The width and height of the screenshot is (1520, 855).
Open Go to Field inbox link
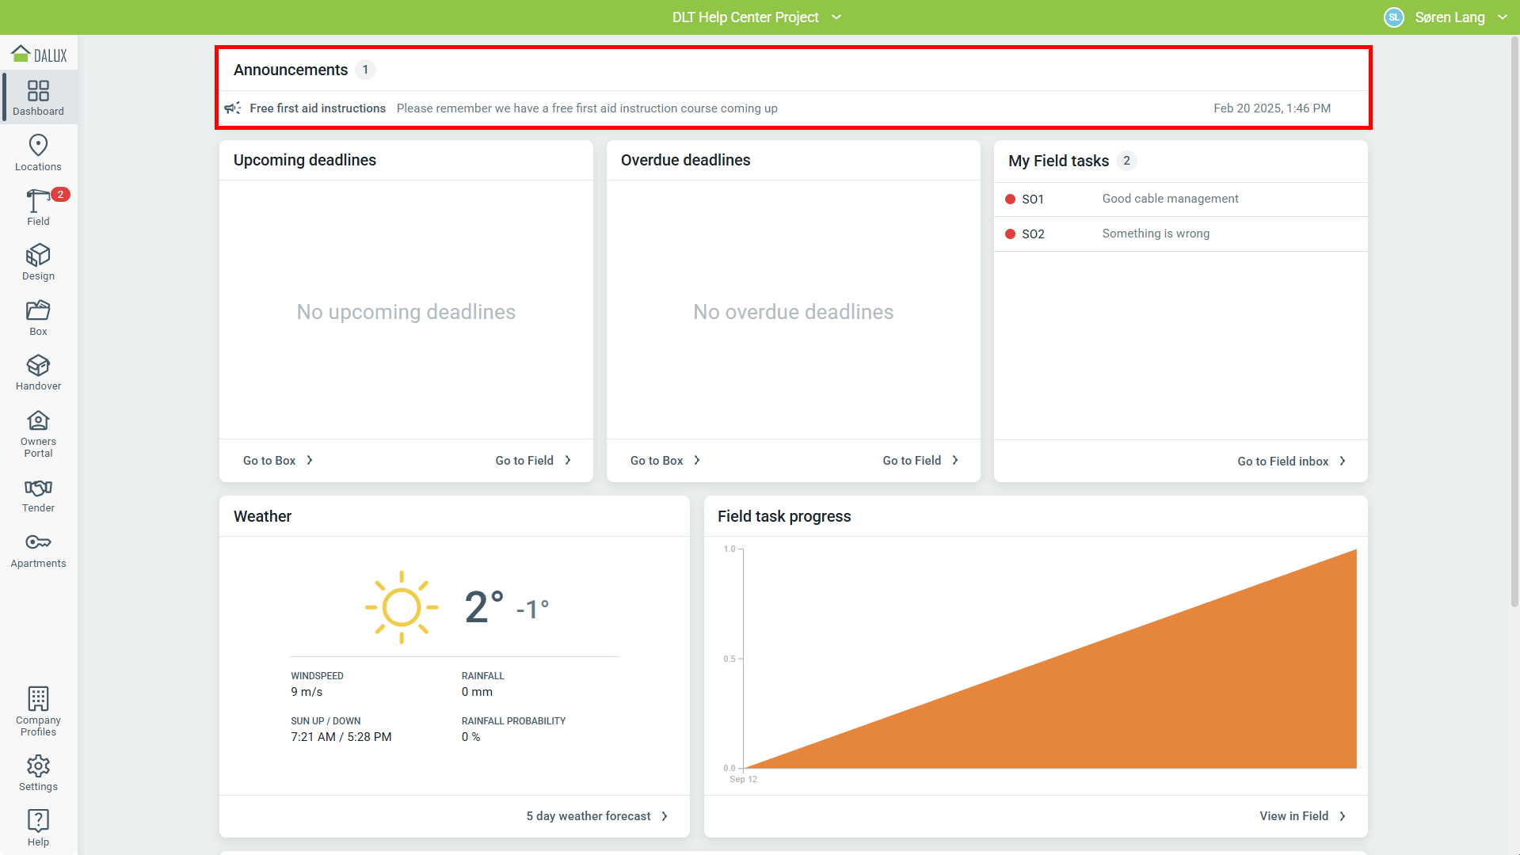point(1290,462)
